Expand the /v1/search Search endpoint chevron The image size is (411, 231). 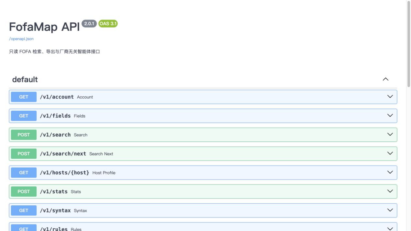click(390, 134)
